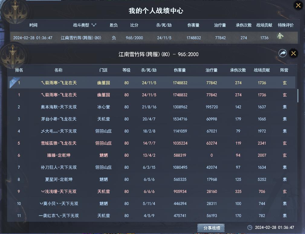Click the 分享战绩 button
The width and height of the screenshot is (305, 234).
pos(211,228)
